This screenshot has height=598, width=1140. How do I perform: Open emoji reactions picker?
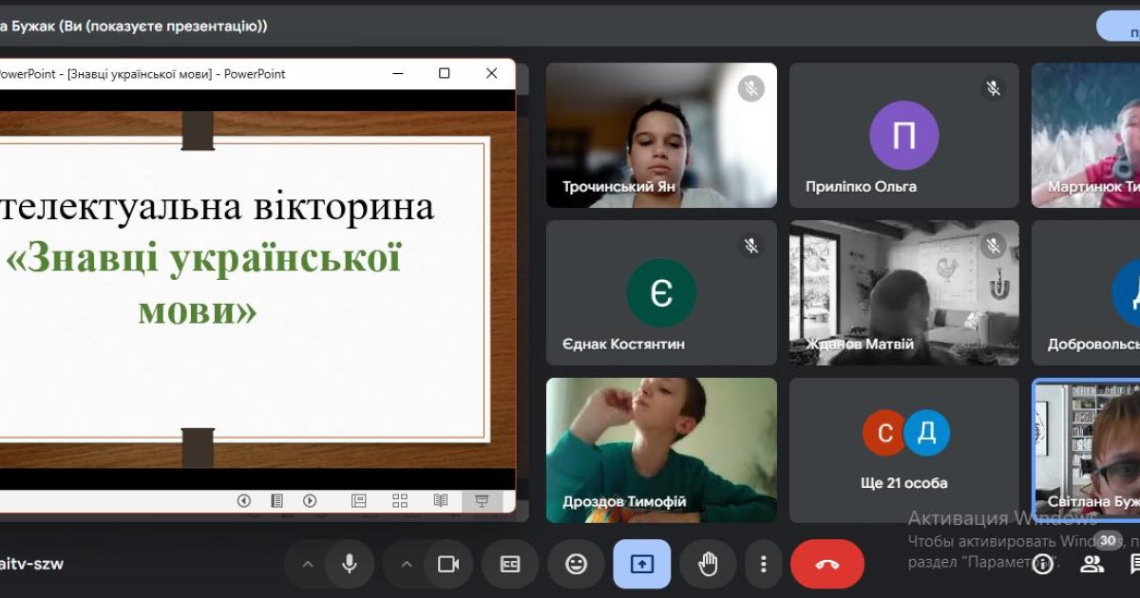click(576, 564)
